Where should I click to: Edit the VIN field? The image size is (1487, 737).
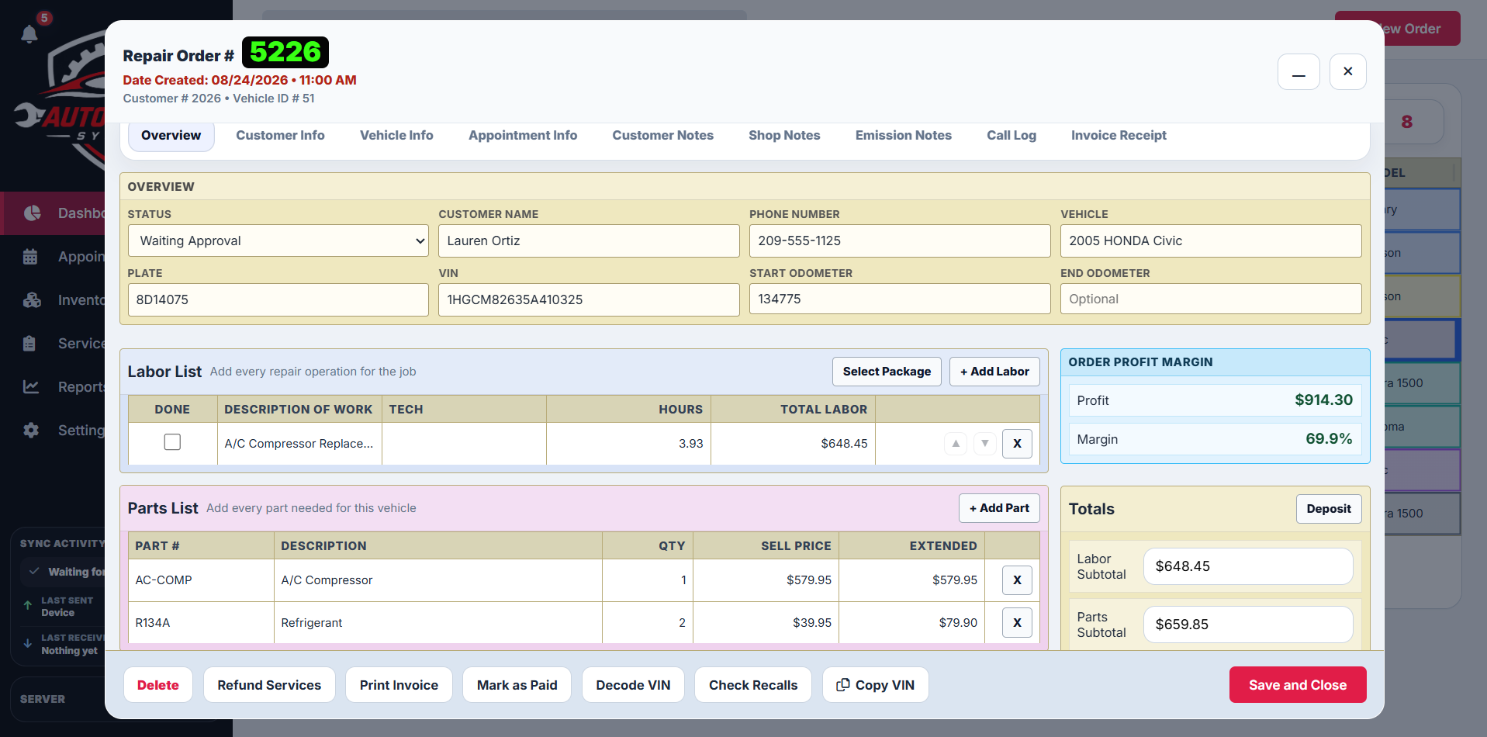[589, 299]
